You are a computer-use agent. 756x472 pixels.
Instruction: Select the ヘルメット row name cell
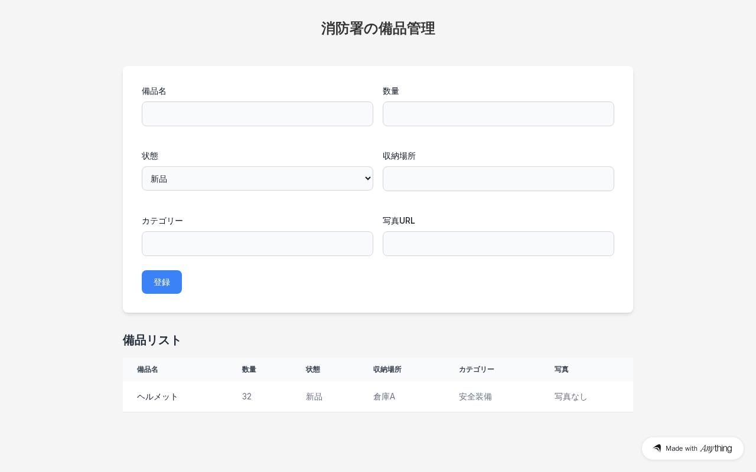pyautogui.click(x=158, y=396)
